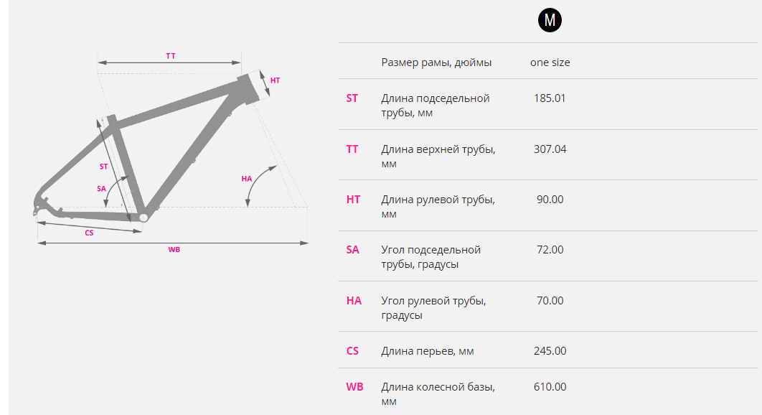Select the black M size badge

[550, 20]
